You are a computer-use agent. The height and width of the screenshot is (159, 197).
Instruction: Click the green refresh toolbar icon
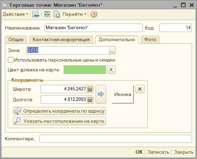pyautogui.click(x=47, y=14)
